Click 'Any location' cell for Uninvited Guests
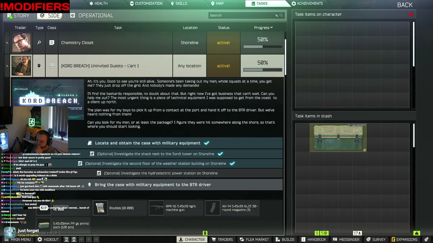This screenshot has width=433, height=243. (x=189, y=66)
